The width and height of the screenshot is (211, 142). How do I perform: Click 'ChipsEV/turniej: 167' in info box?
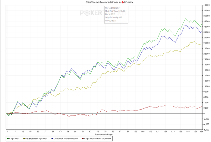pos(114,17)
